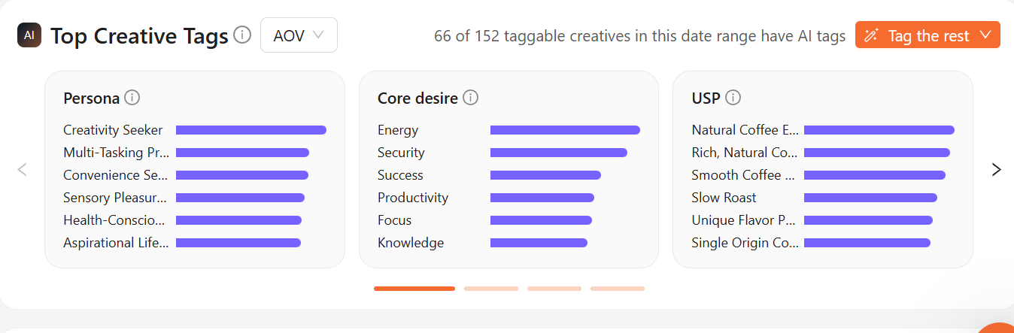
Task: Select the second carousel page indicator
Action: point(491,289)
